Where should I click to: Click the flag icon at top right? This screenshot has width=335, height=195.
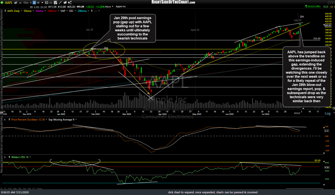point(333,2)
